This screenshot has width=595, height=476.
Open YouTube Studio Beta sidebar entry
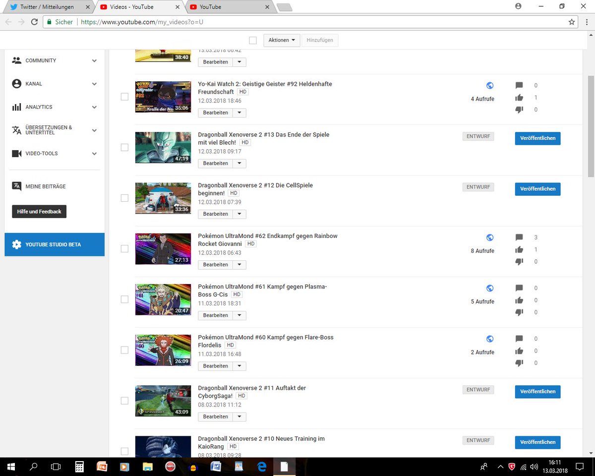tap(55, 244)
